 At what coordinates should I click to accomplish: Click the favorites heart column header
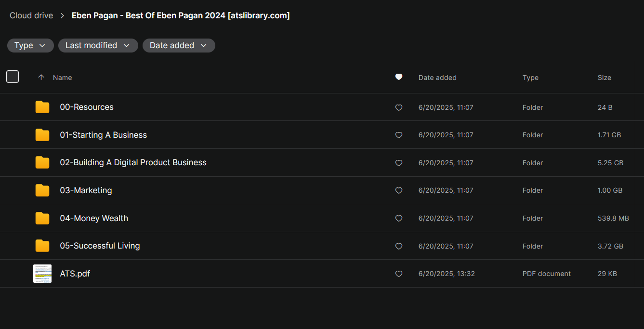[x=399, y=77]
